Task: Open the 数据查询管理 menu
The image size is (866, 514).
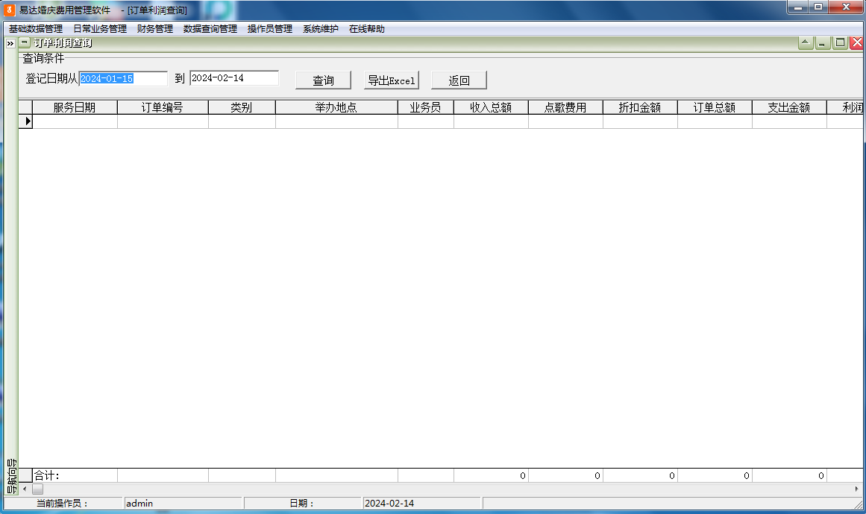Action: [x=210, y=28]
